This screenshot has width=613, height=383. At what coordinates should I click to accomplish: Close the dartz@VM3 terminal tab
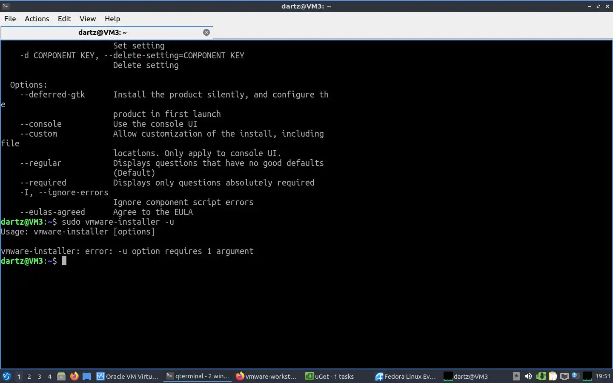click(x=206, y=32)
